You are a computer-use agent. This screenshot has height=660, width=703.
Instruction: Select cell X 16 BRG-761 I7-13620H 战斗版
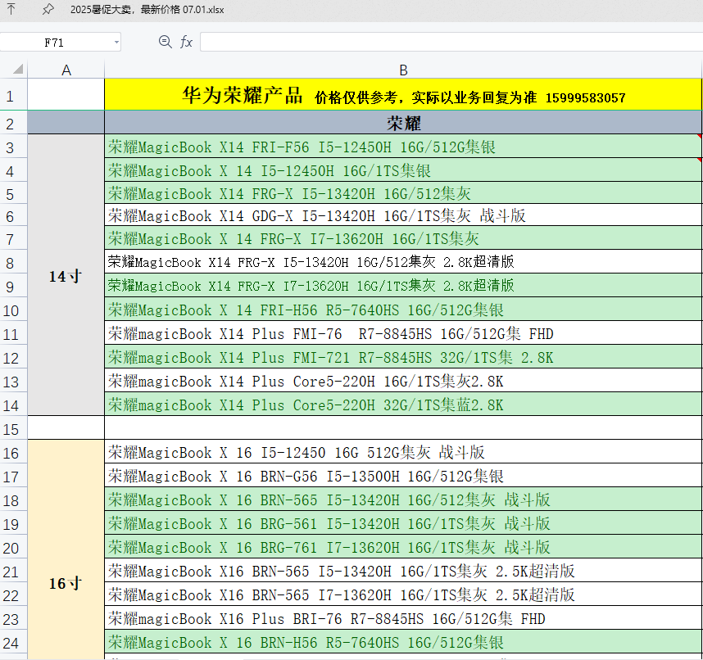(403, 547)
